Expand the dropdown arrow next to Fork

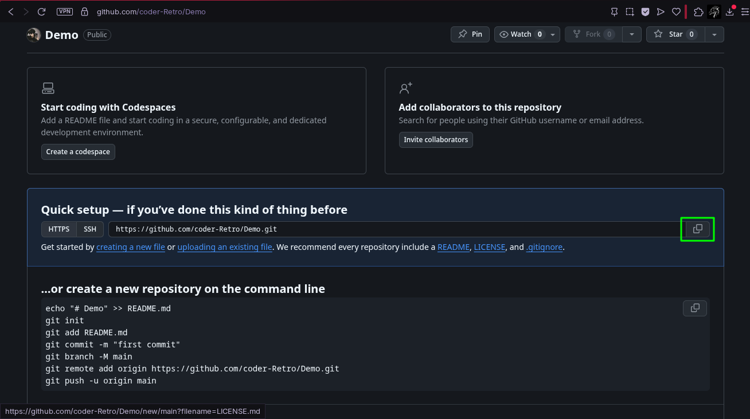point(631,34)
